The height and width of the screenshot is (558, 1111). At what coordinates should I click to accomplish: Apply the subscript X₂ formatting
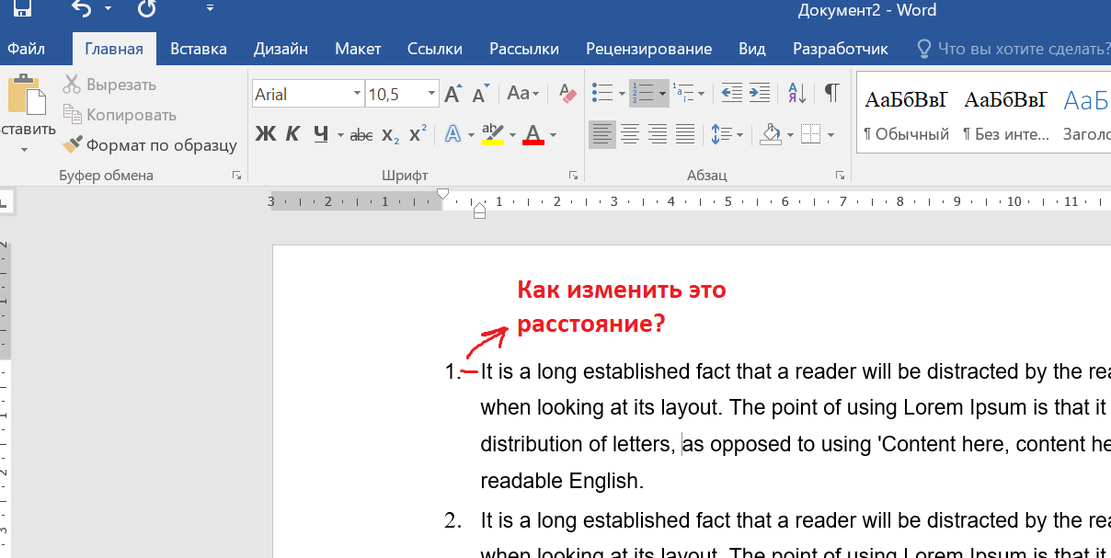point(390,134)
